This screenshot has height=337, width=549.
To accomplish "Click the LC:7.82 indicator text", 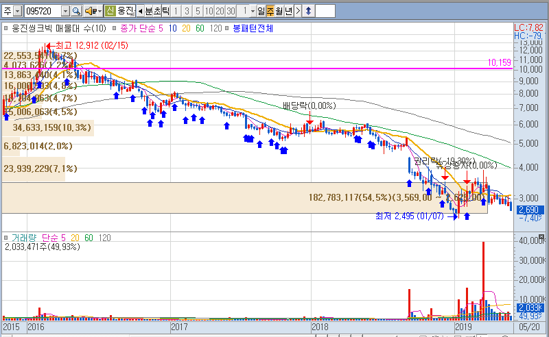I will point(528,27).
